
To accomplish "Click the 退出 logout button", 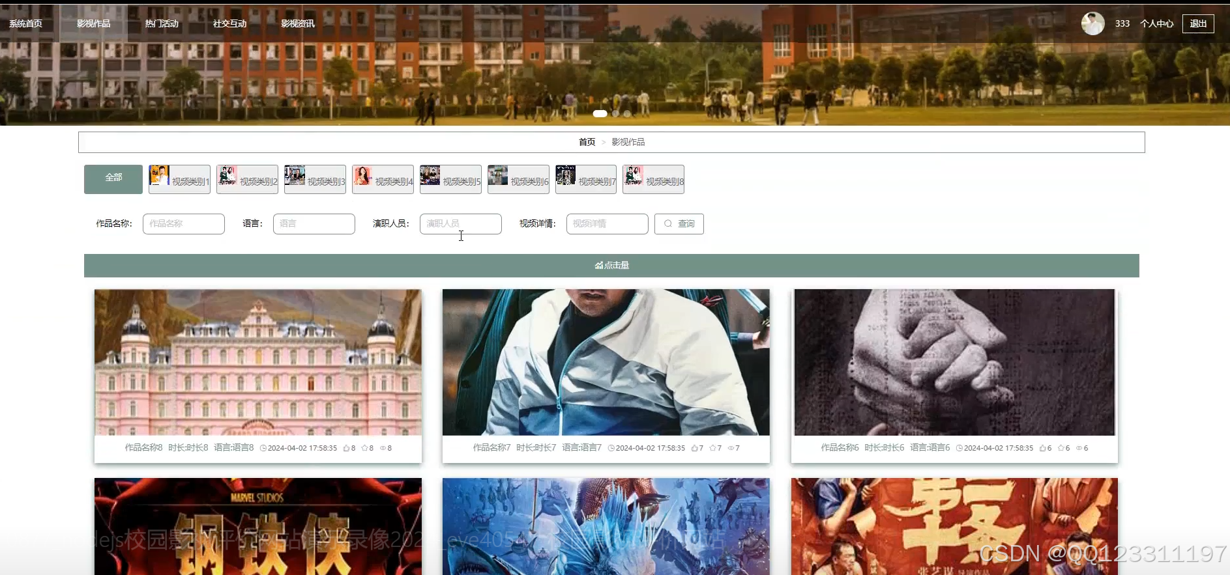I will pyautogui.click(x=1198, y=23).
